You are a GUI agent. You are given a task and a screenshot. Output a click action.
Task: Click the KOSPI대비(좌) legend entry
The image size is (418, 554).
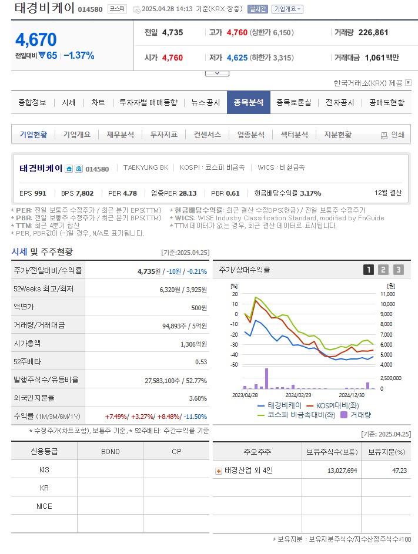[x=332, y=405]
